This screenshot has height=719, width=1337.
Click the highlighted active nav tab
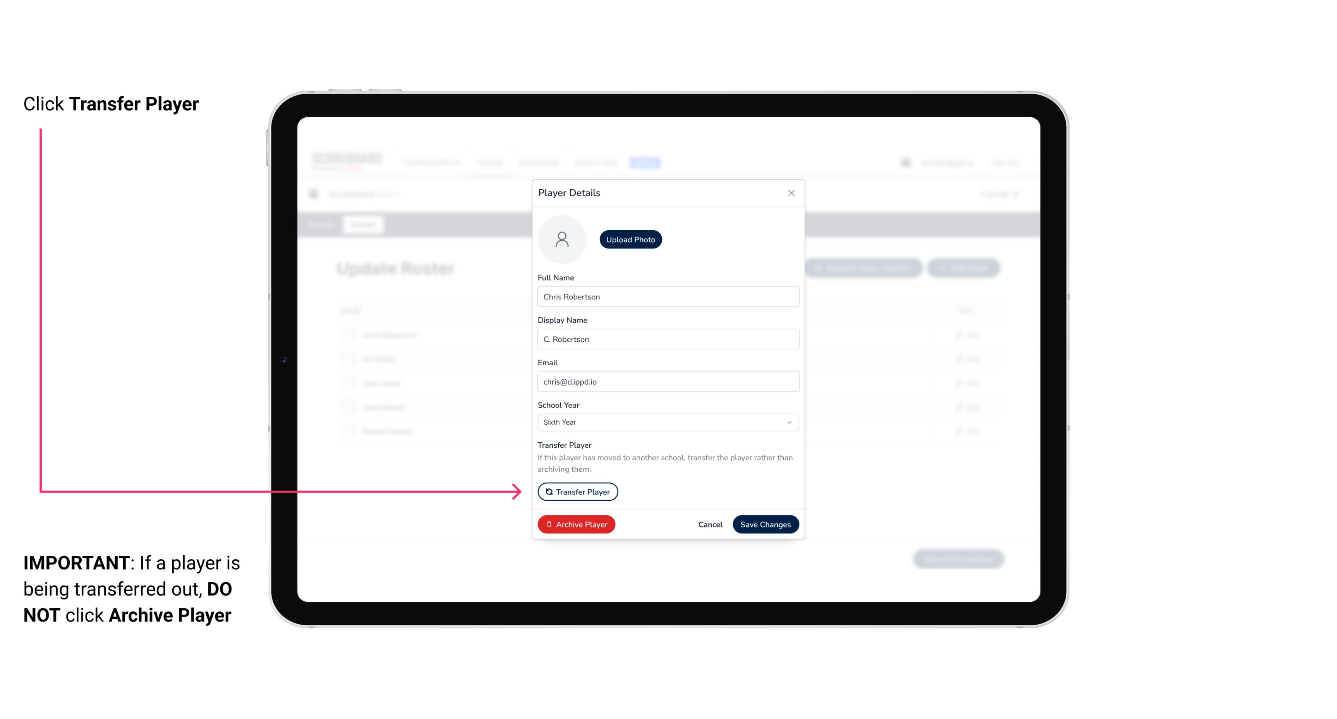click(x=646, y=162)
